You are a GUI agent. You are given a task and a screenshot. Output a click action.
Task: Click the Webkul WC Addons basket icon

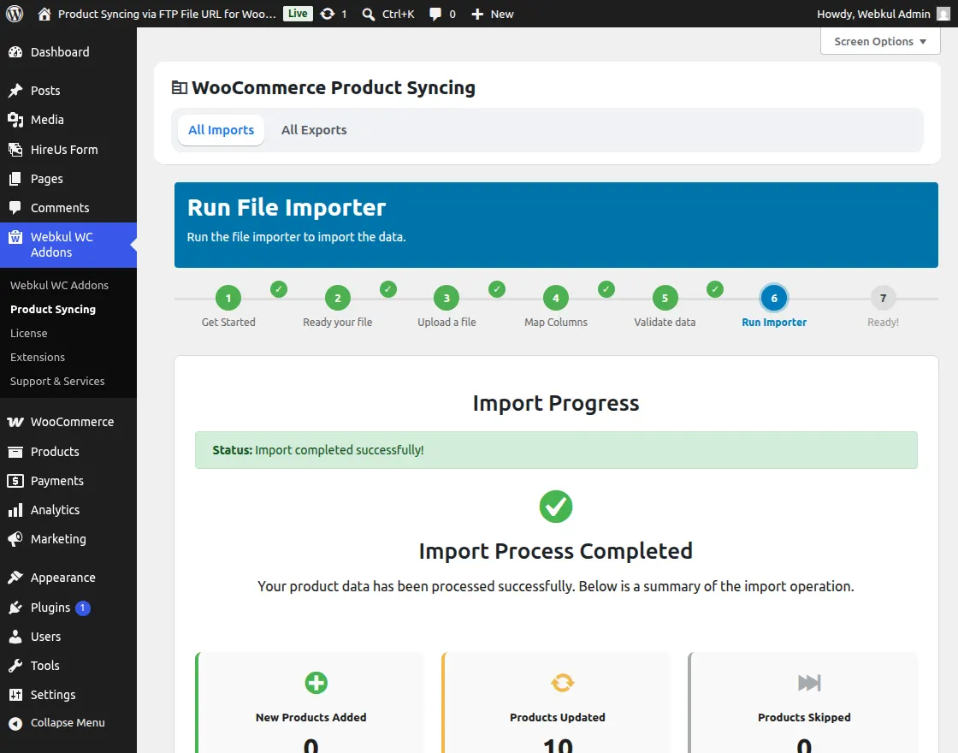click(15, 237)
